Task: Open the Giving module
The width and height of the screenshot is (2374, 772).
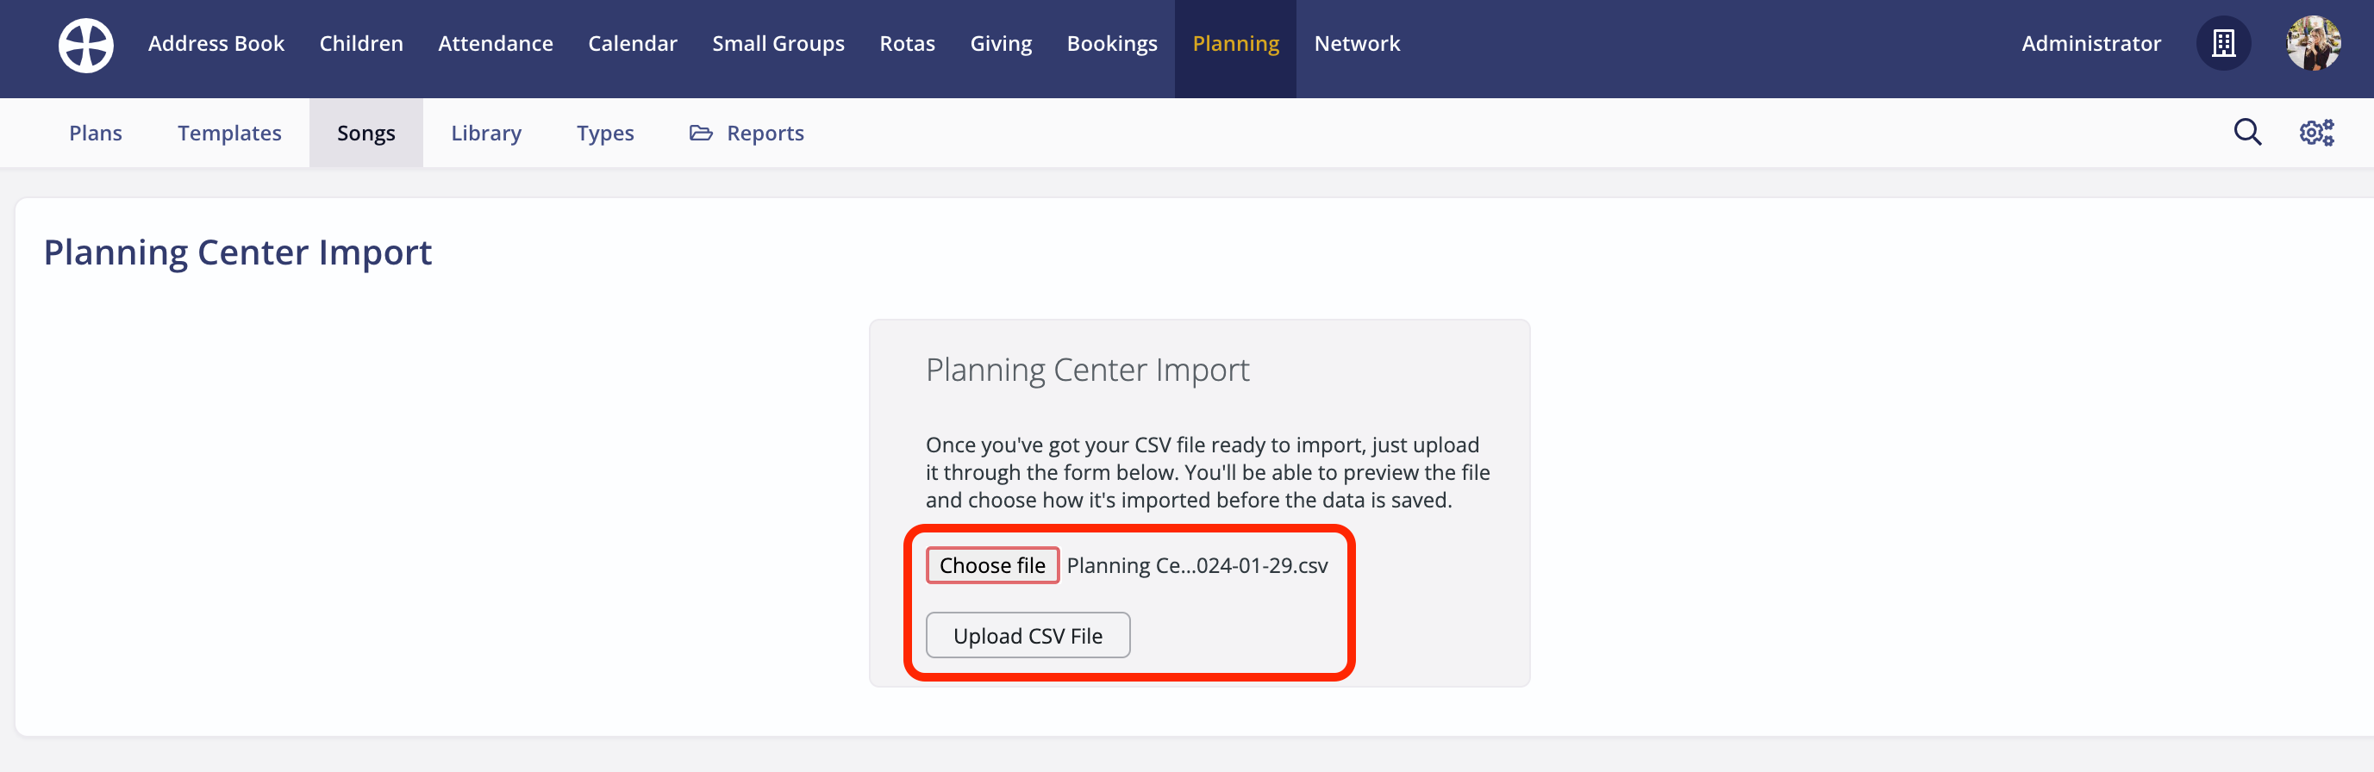Action: pyautogui.click(x=1001, y=43)
